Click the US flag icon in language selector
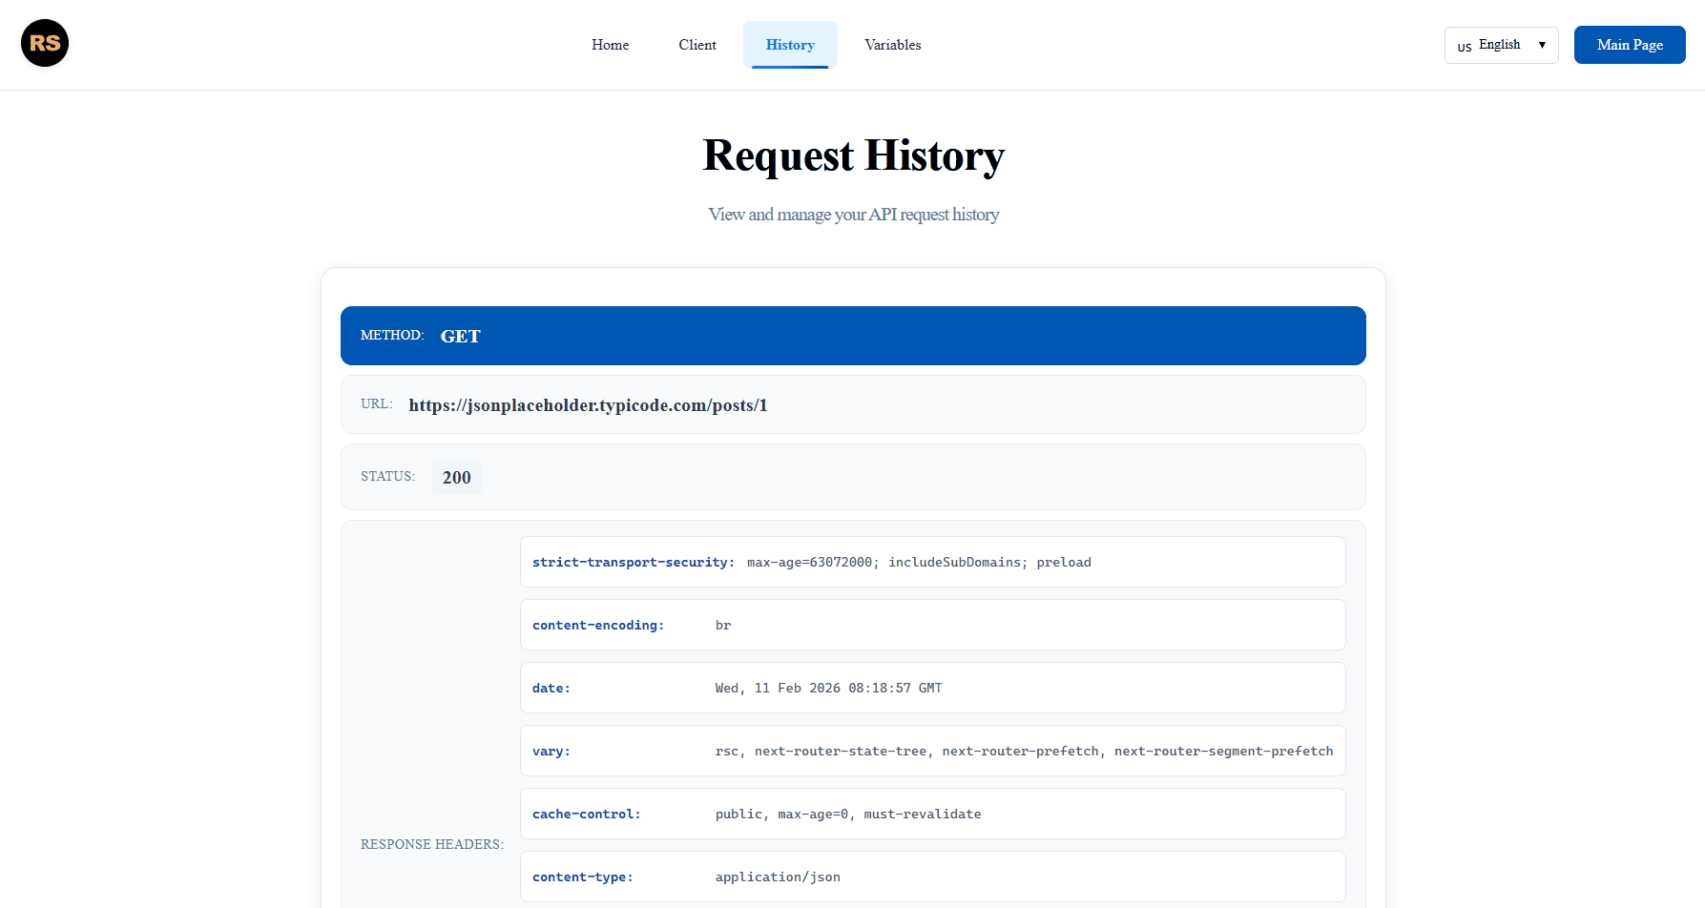Image resolution: width=1705 pixels, height=908 pixels. pyautogui.click(x=1464, y=45)
